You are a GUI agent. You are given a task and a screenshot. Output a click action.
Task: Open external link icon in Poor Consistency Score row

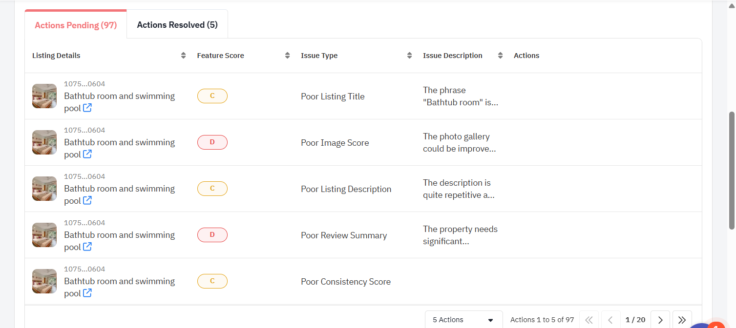pyautogui.click(x=87, y=293)
